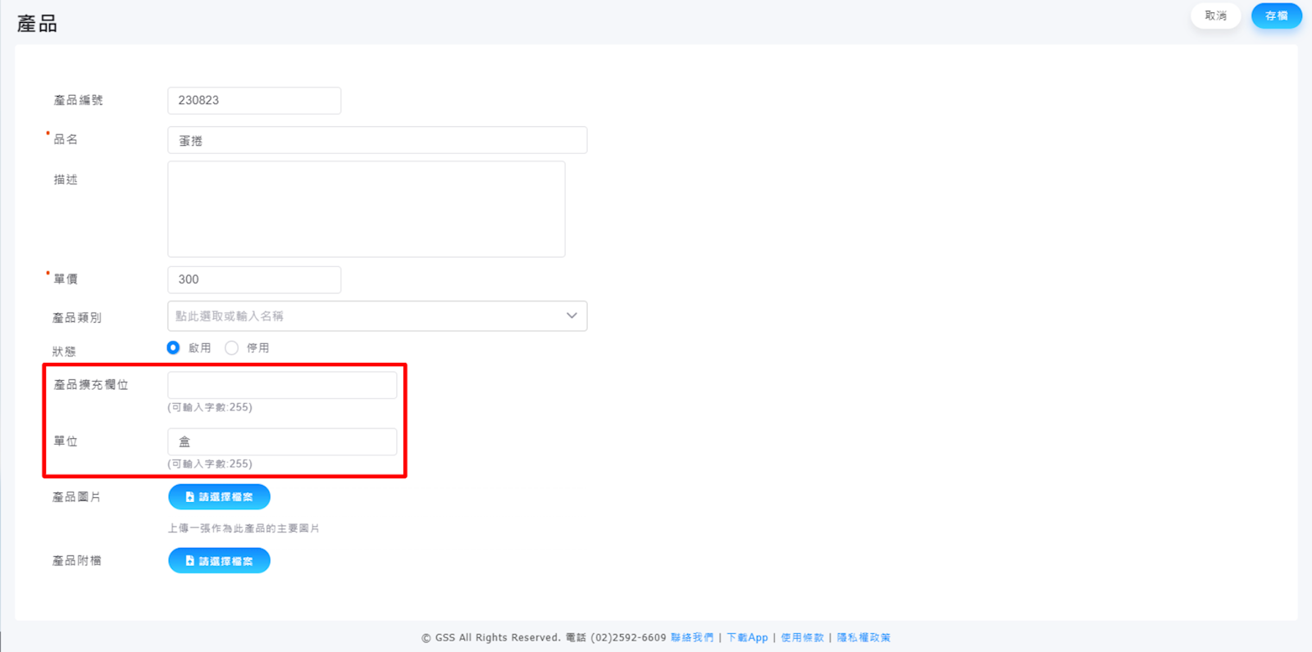Open the 聯絡我們 footer link
The height and width of the screenshot is (652, 1312).
tap(692, 637)
